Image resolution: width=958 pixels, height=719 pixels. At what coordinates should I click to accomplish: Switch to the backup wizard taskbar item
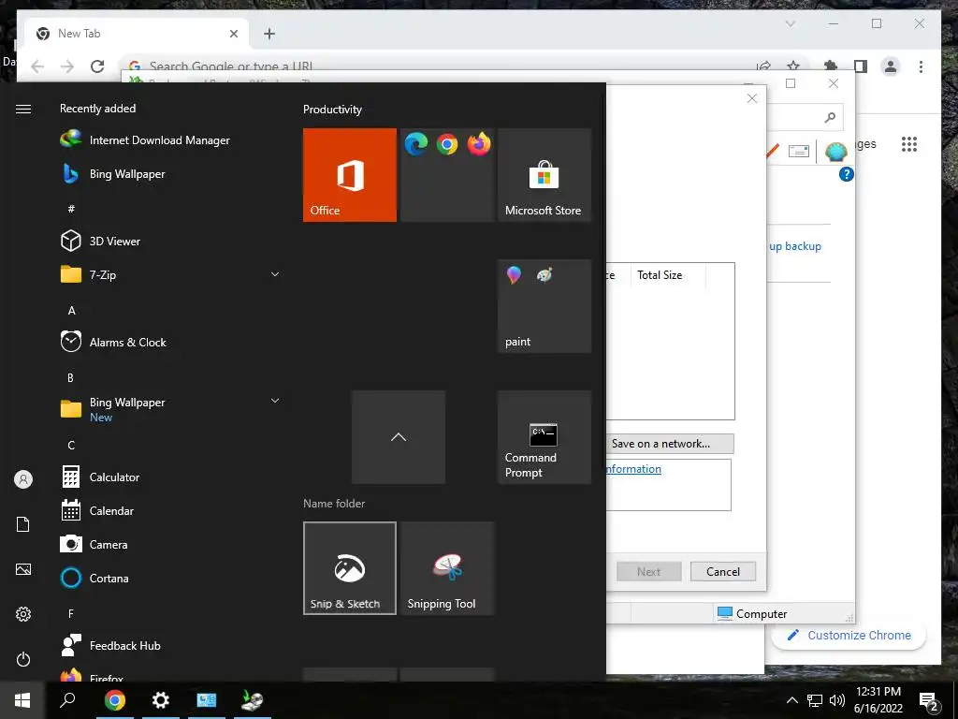[253, 700]
